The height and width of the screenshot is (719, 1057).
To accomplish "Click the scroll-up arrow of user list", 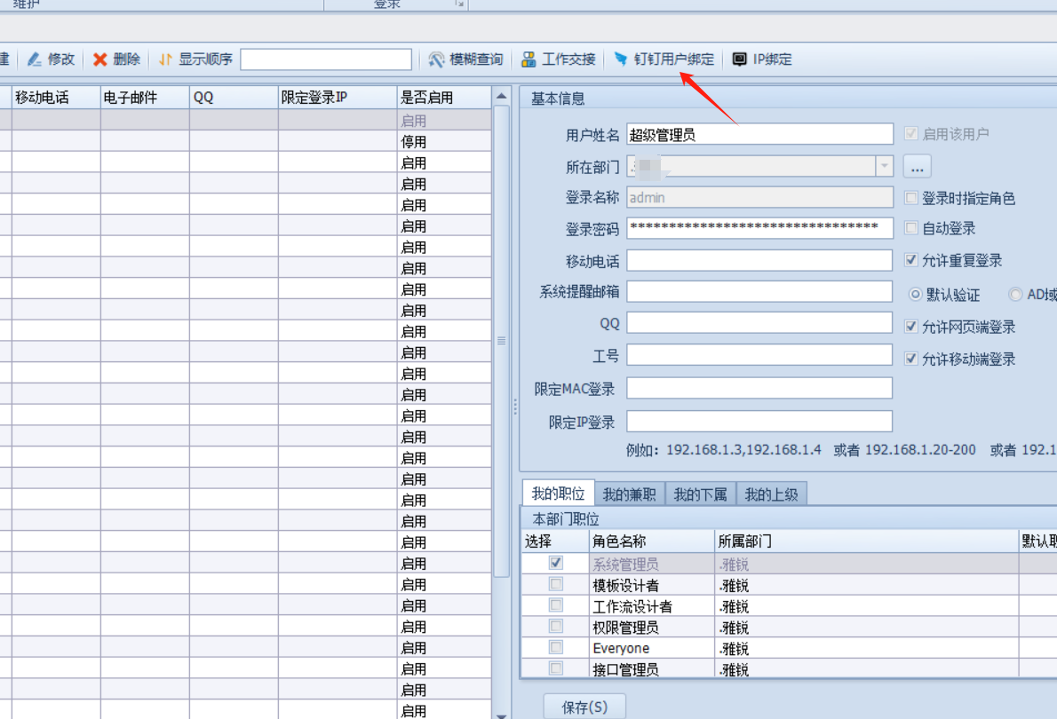I will [502, 96].
